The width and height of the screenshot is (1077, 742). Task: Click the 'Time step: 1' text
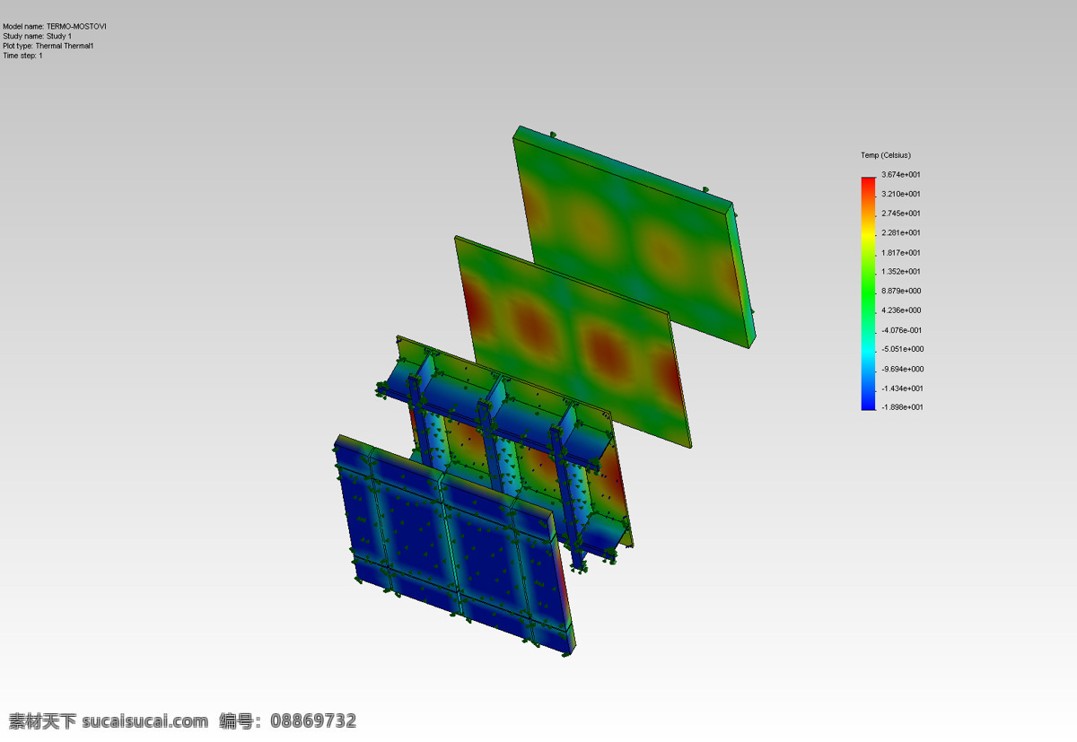[x=22, y=56]
